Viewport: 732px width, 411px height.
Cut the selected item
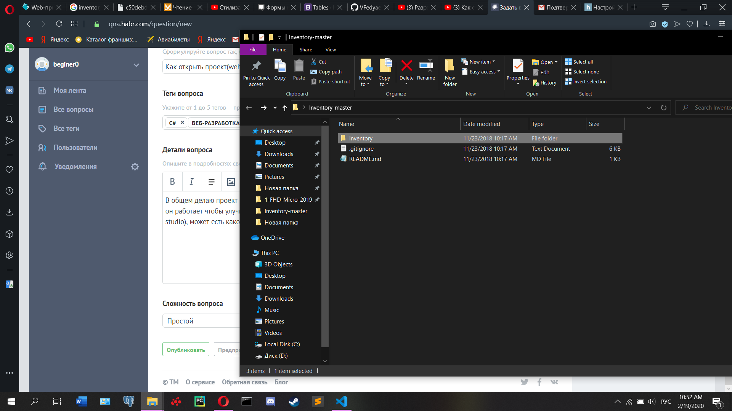[319, 62]
